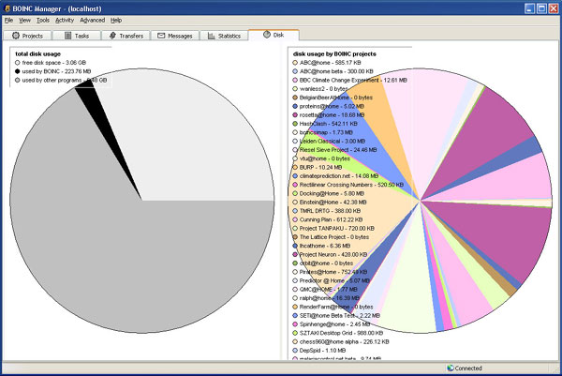Image resolution: width=562 pixels, height=376 pixels.
Task: Click the BURP legend color circle
Action: coord(295,168)
